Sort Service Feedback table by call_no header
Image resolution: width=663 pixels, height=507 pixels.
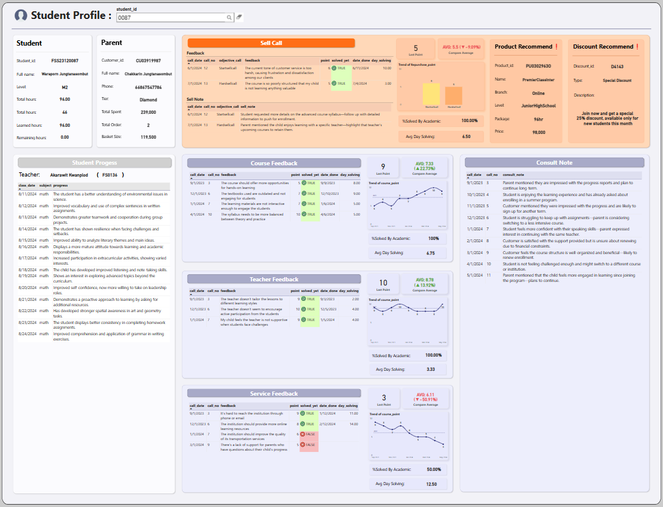[x=213, y=406]
